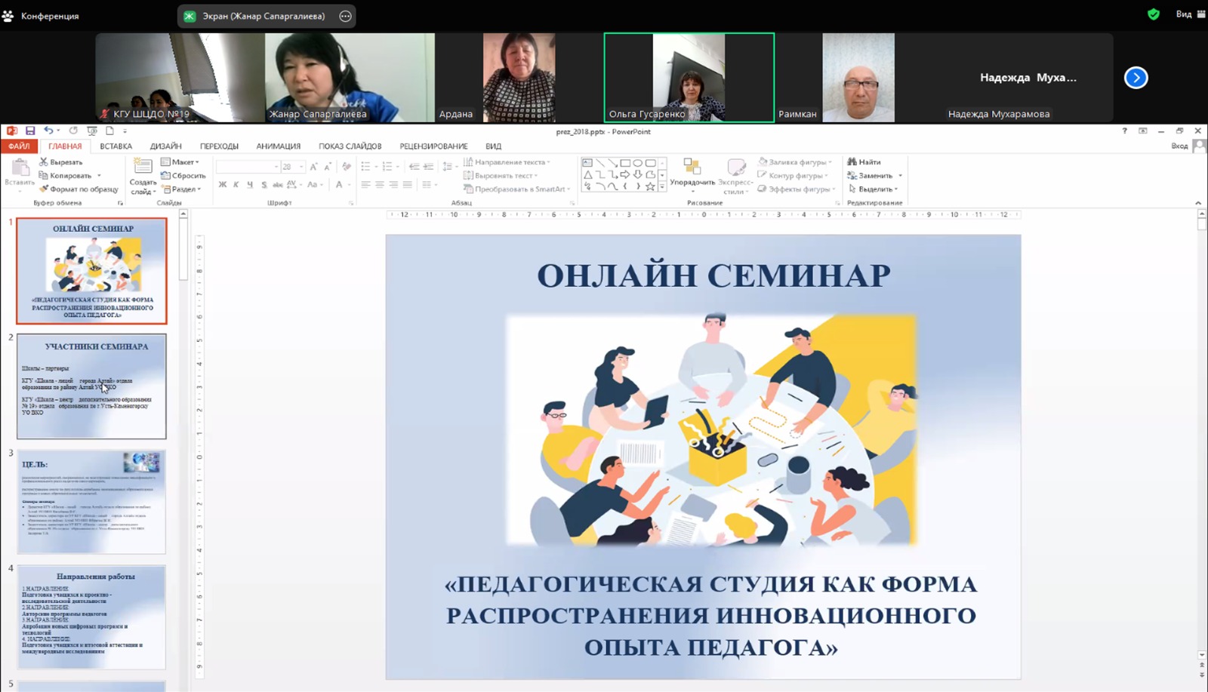Viewport: 1208px width, 692px height.
Task: Toggle text shadow S formatting
Action: click(263, 184)
